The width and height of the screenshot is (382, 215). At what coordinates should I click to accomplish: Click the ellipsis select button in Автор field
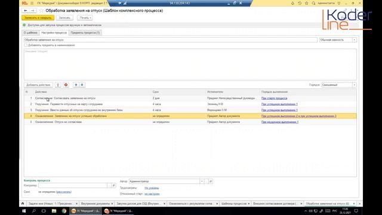tap(206, 182)
